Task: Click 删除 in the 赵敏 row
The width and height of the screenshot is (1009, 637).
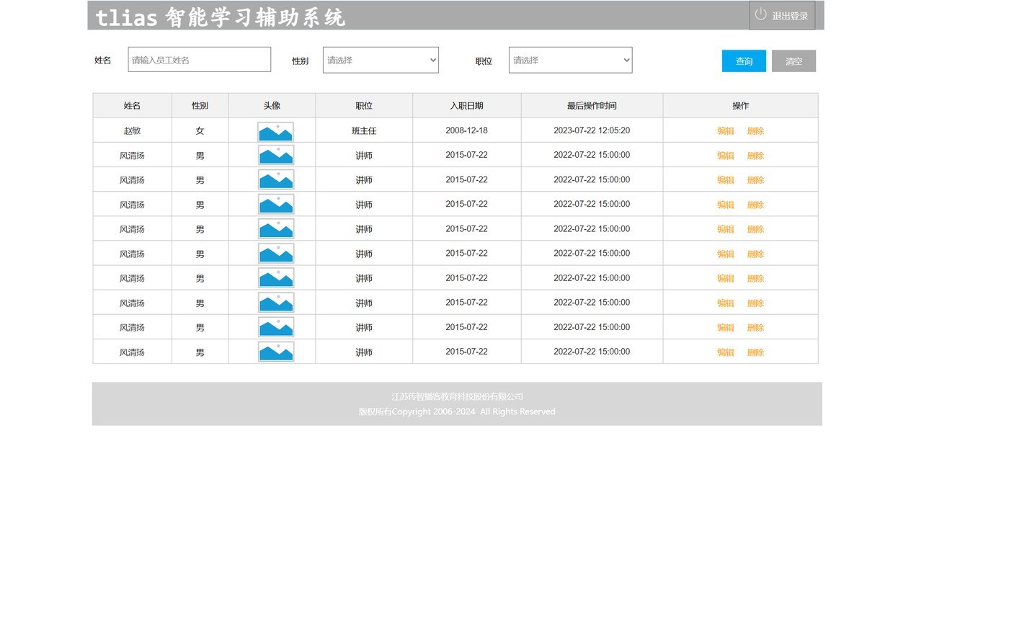Action: [x=755, y=130]
